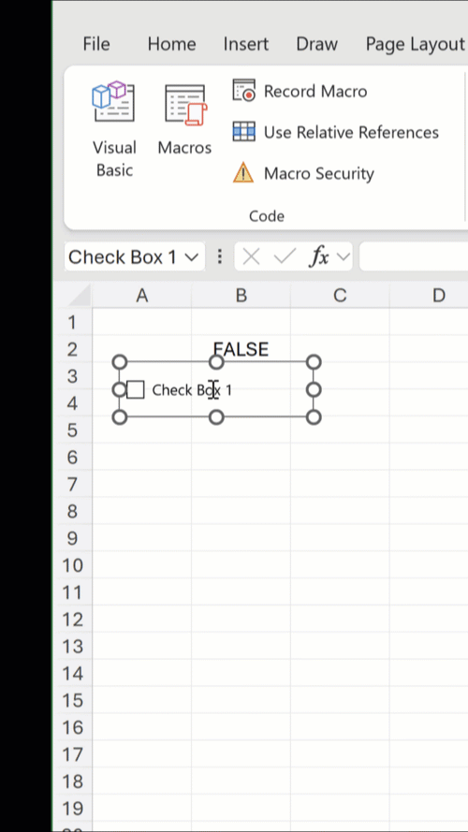
Task: Tick the Check Box 1 checkbox
Action: coord(136,390)
